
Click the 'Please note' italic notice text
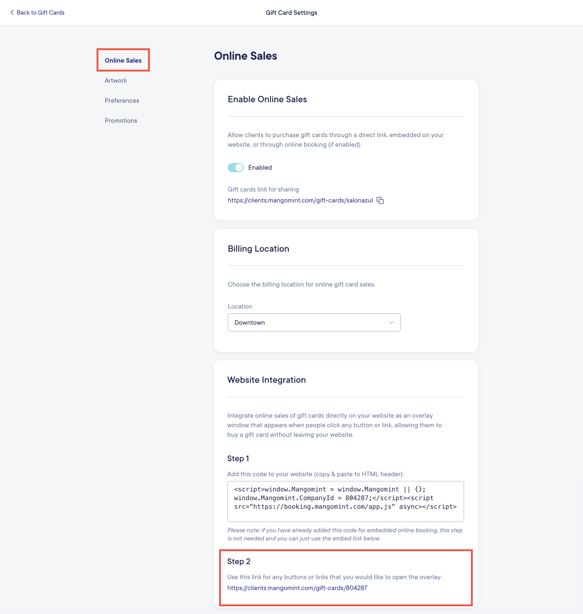pos(345,534)
